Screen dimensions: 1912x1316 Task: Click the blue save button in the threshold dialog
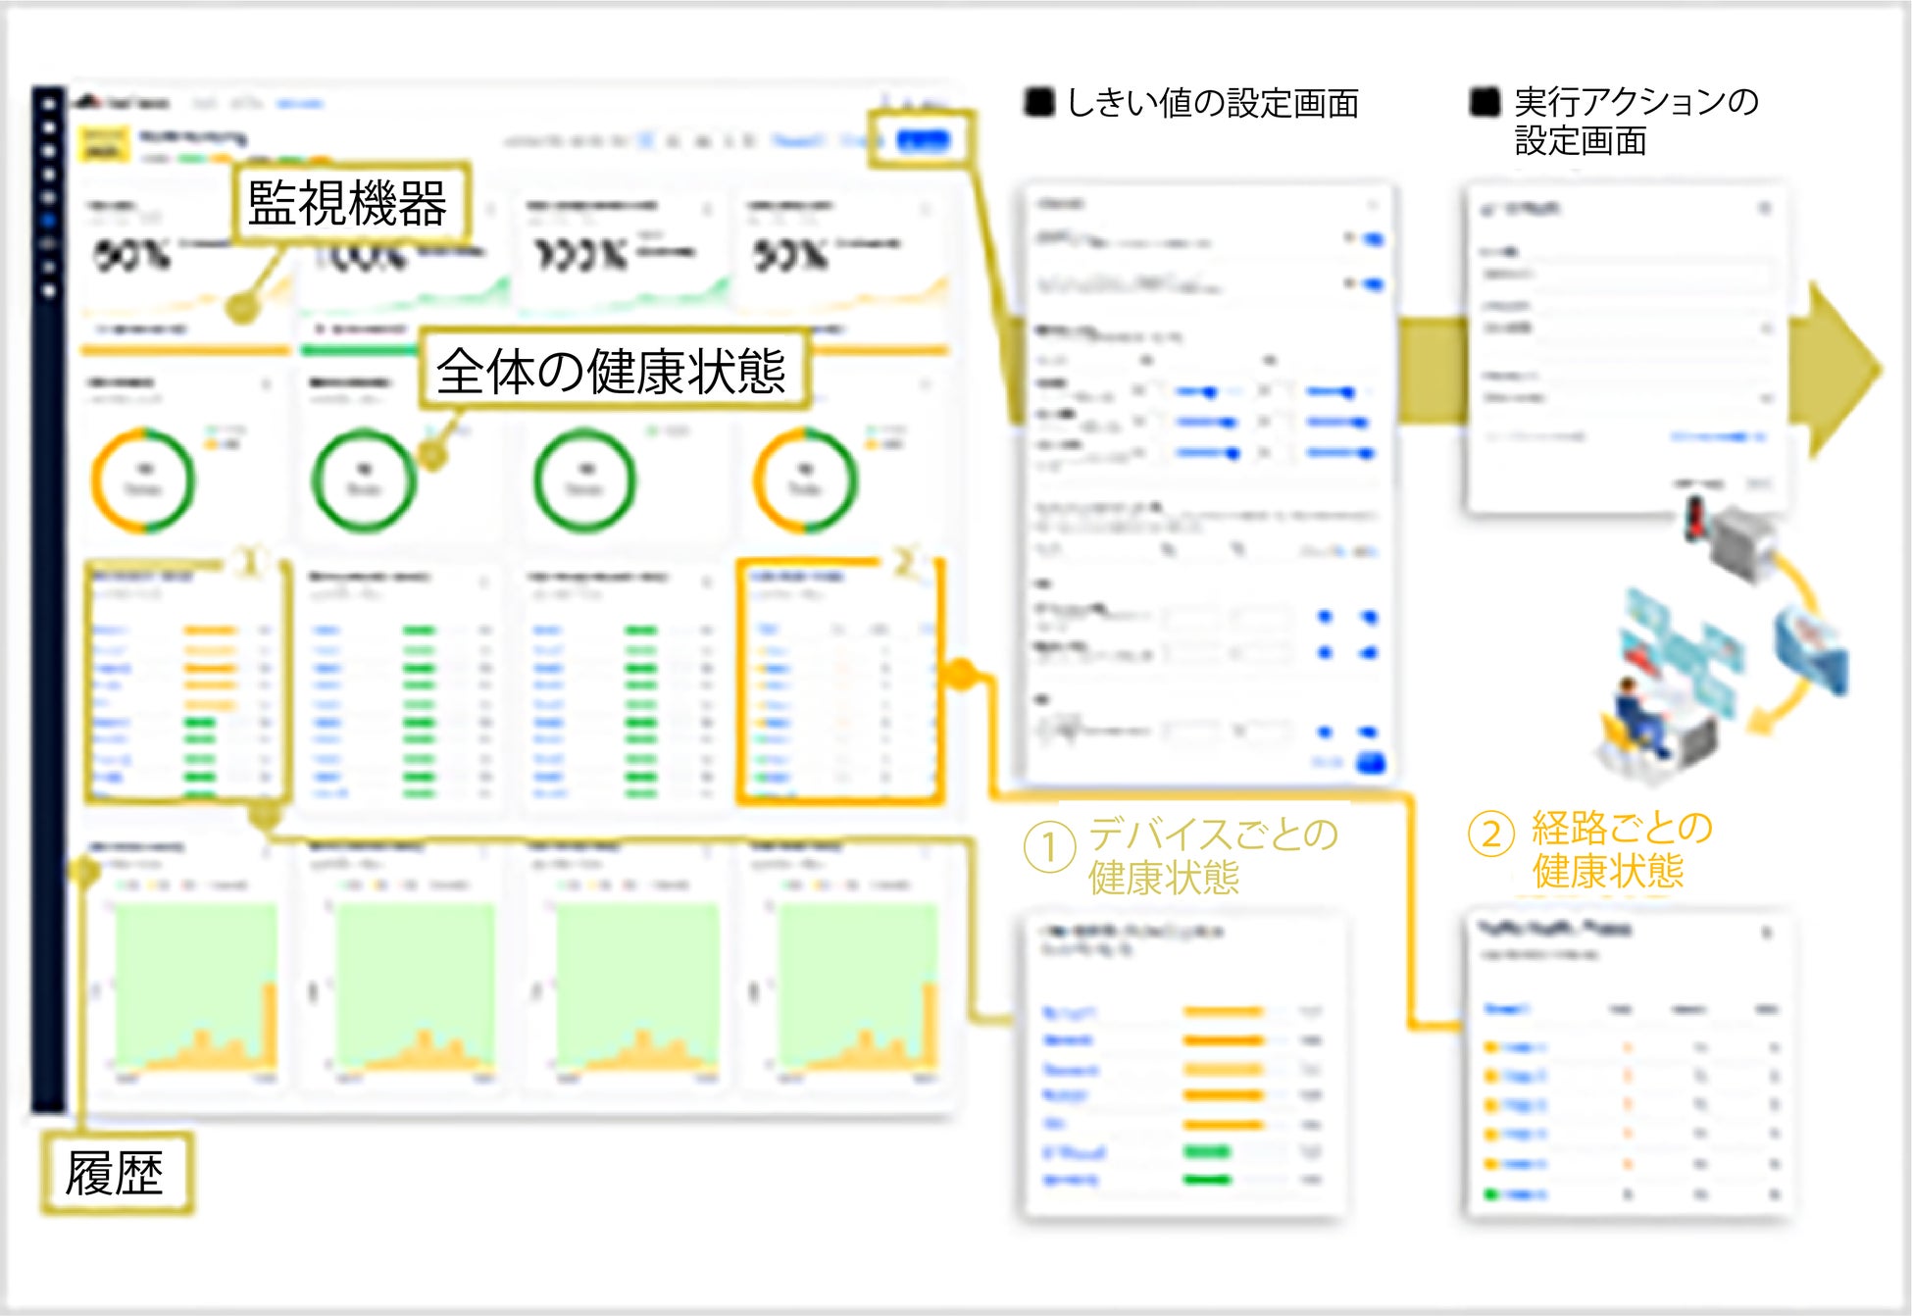click(x=1370, y=762)
